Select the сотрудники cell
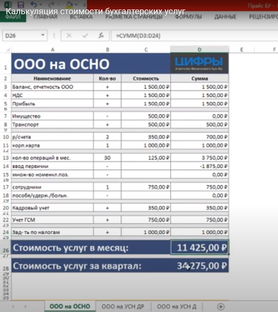278x312 pixels. pyautogui.click(x=52, y=187)
